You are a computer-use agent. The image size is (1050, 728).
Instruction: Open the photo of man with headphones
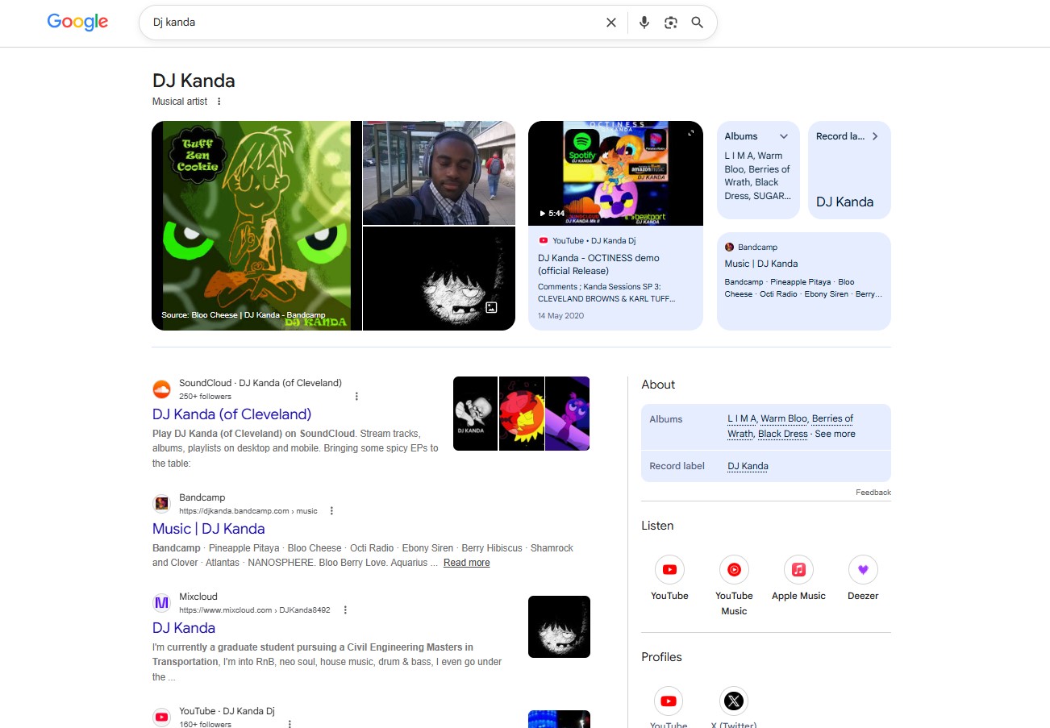pyautogui.click(x=439, y=173)
